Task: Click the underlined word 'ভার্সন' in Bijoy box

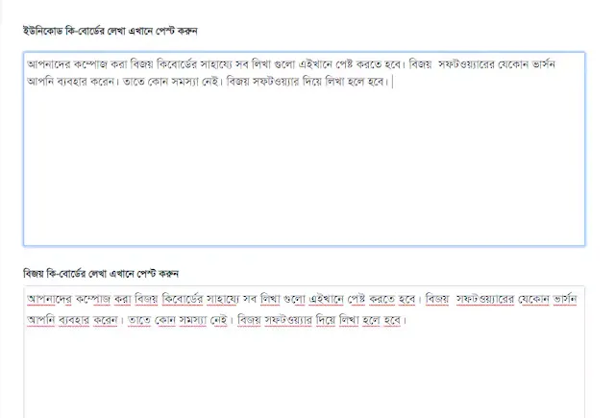Action: (565, 299)
